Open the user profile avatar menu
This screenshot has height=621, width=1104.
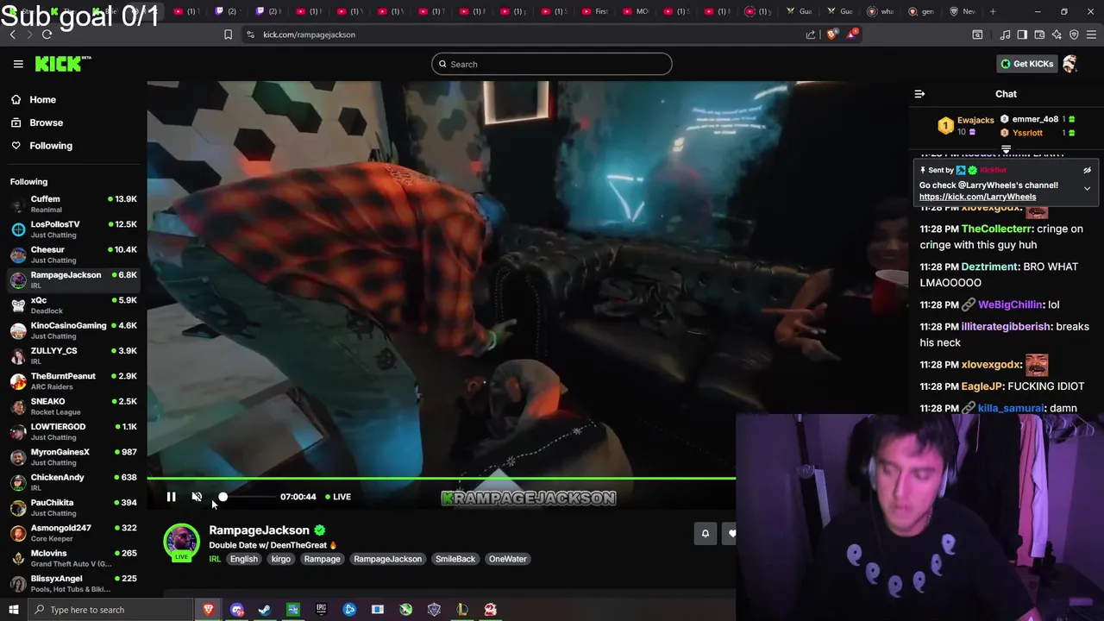coord(1070,64)
